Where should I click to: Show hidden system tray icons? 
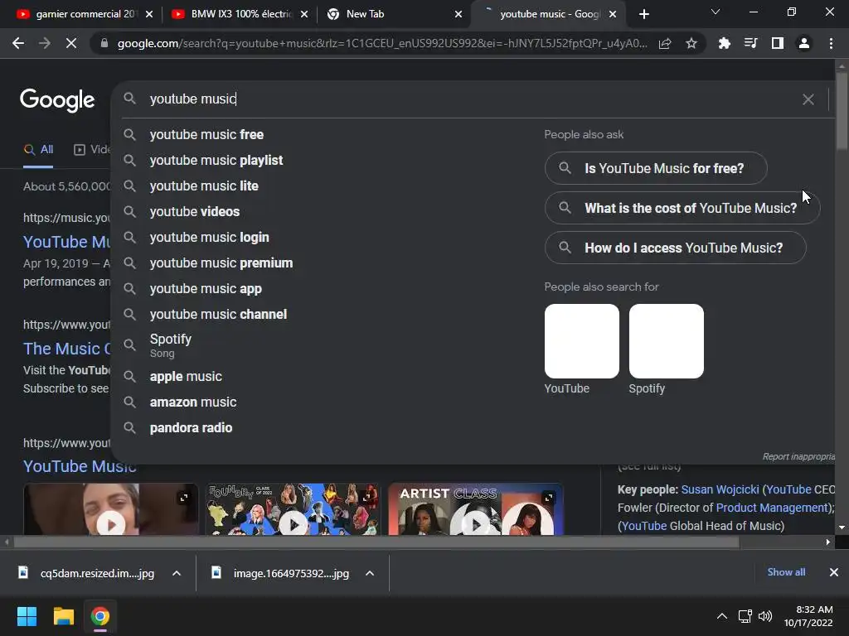722,616
